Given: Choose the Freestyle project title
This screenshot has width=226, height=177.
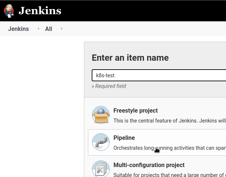Looking at the screenshot, I should (x=135, y=110).
